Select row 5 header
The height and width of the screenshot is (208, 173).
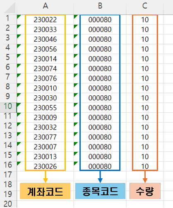point(8,59)
